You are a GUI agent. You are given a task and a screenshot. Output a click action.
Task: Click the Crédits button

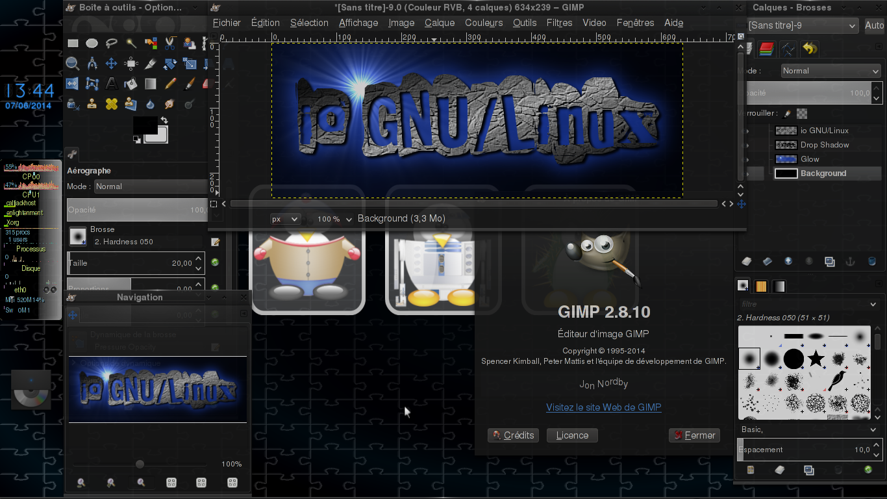[513, 435]
